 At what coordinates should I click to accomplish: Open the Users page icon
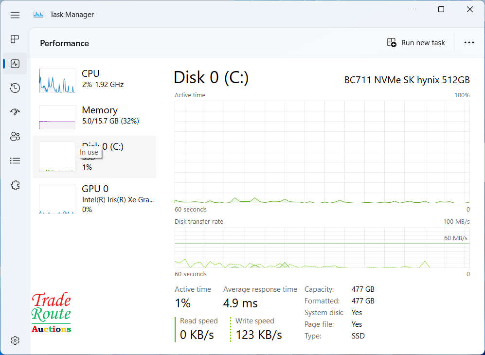coord(15,136)
